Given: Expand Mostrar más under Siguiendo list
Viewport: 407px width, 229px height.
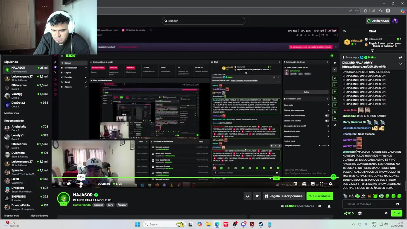Looking at the screenshot, I should pyautogui.click(x=11, y=113).
